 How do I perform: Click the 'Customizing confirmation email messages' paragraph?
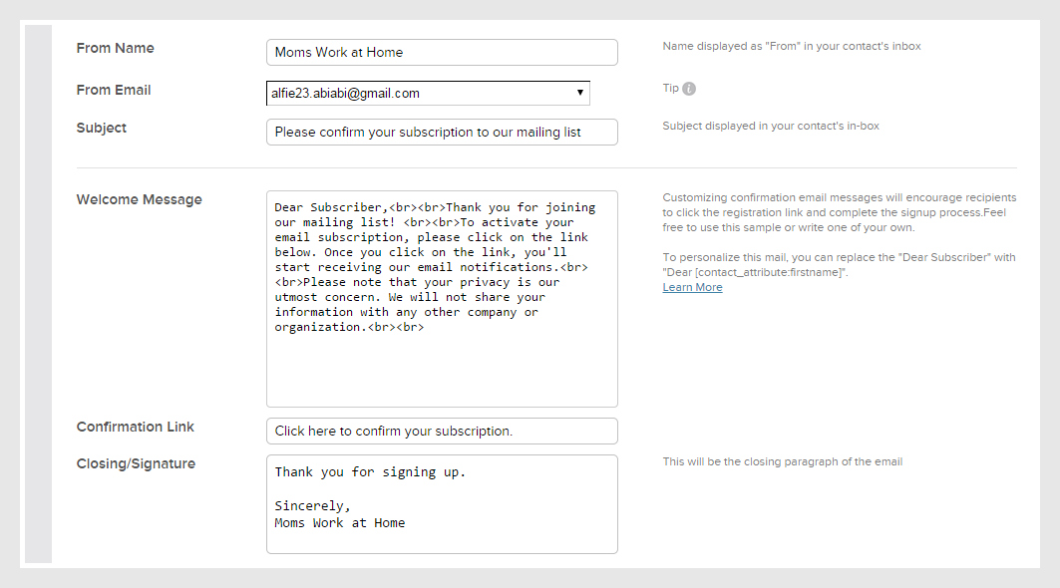click(839, 212)
